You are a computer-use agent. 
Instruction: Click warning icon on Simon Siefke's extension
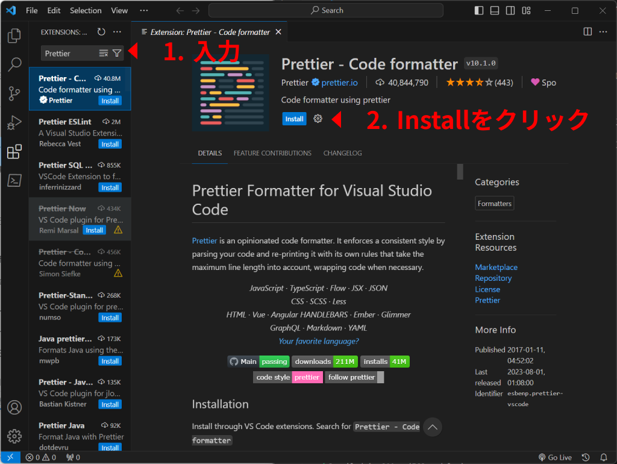click(x=118, y=273)
